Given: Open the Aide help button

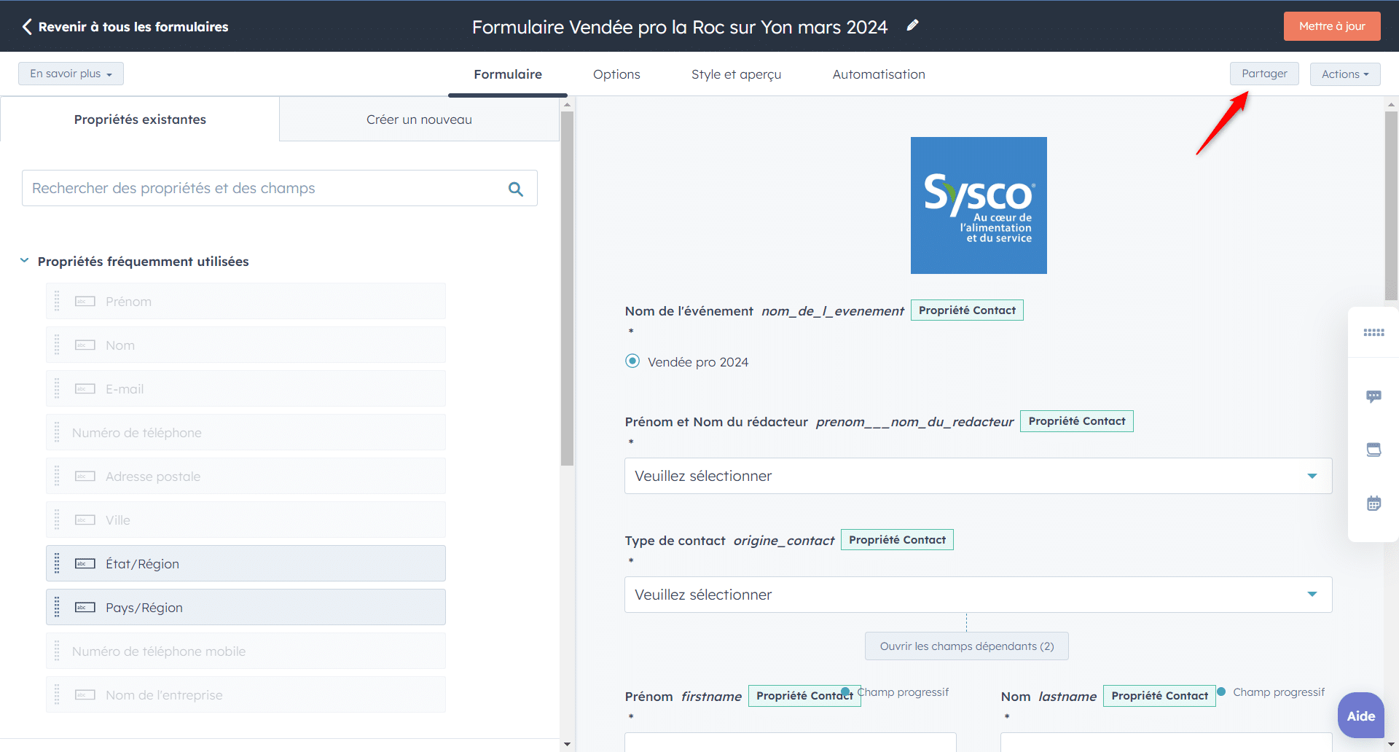Looking at the screenshot, I should (1360, 716).
